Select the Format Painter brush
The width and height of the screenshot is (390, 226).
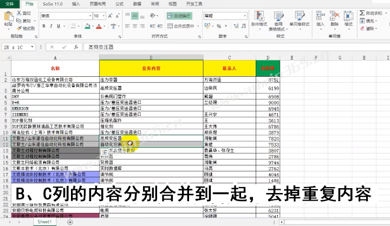[x=19, y=28]
